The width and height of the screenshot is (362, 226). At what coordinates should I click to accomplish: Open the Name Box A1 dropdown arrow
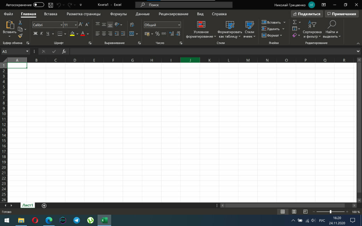(x=27, y=52)
